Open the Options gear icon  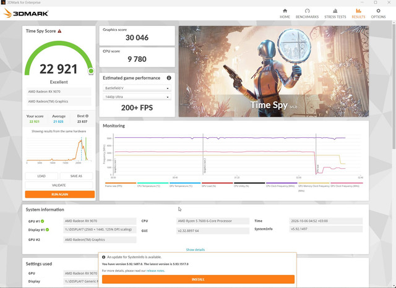(x=378, y=11)
